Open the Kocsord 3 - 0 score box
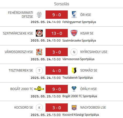The width and height of the screenshot is (123, 118). pos(57,108)
